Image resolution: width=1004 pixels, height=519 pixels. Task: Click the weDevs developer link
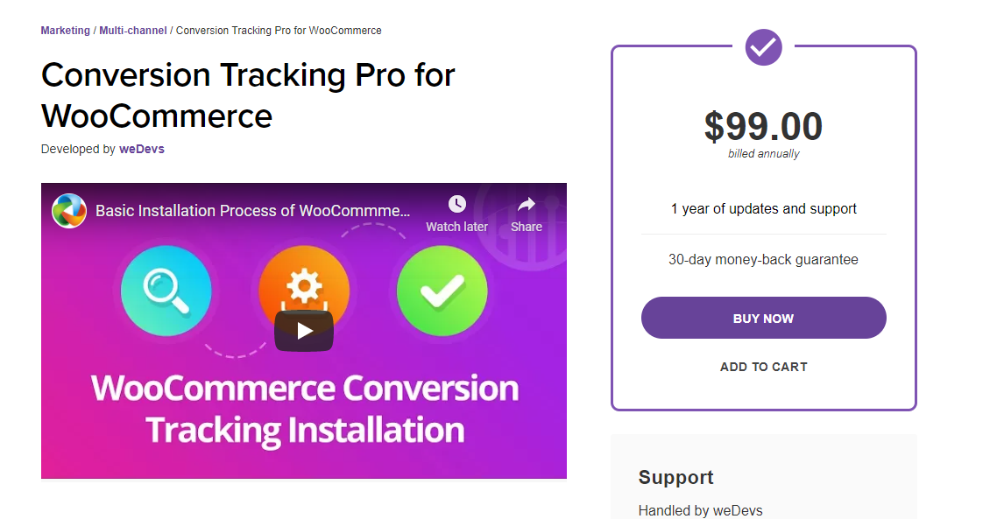(141, 149)
